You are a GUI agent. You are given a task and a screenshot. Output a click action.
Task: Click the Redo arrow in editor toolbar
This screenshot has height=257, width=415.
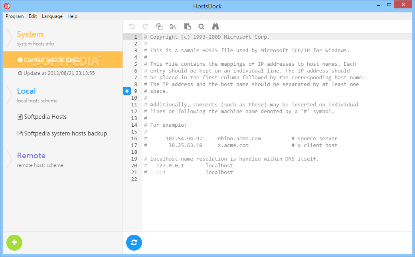tap(145, 26)
